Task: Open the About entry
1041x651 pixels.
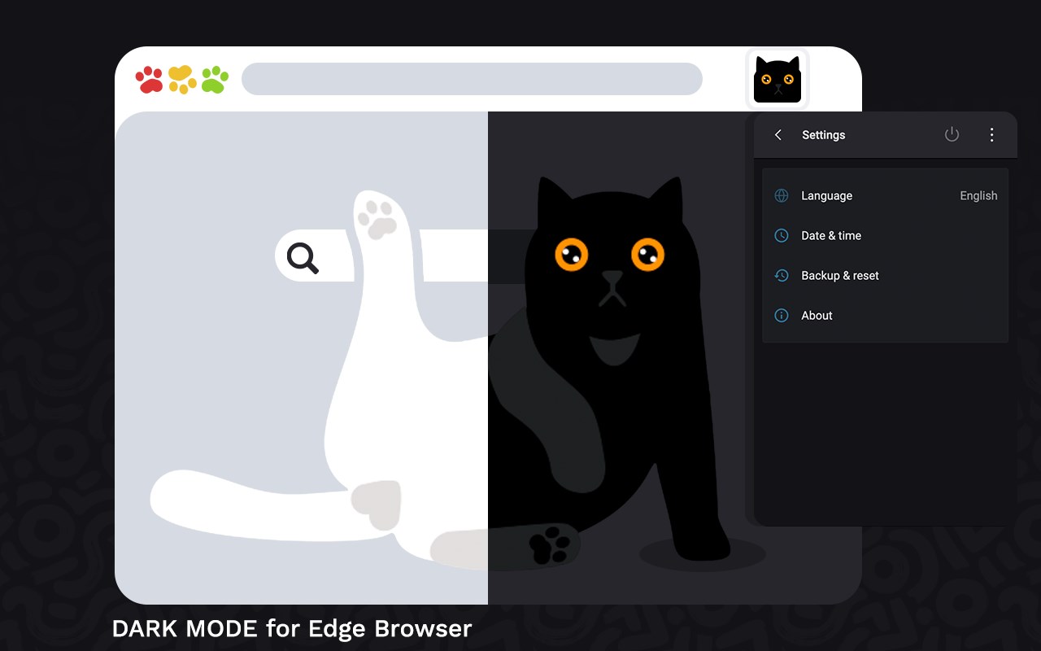Action: tap(886, 315)
